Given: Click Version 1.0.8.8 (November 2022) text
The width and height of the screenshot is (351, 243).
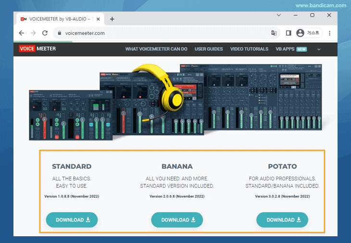Looking at the screenshot, I should 72,196.
